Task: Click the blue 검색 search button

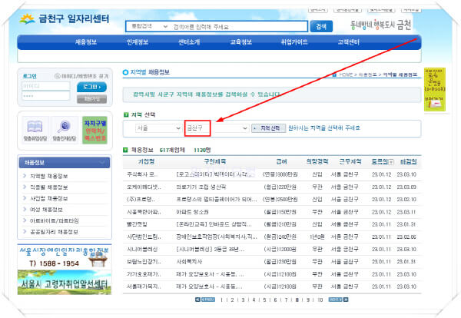Action: tap(321, 26)
